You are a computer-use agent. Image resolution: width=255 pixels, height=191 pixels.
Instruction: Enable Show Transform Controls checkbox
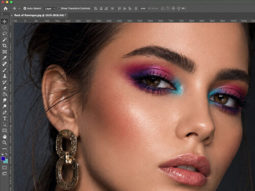[x=59, y=8]
